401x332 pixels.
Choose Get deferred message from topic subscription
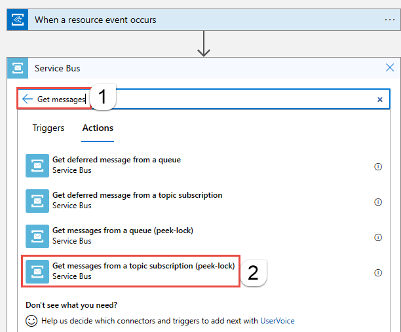pos(137,195)
